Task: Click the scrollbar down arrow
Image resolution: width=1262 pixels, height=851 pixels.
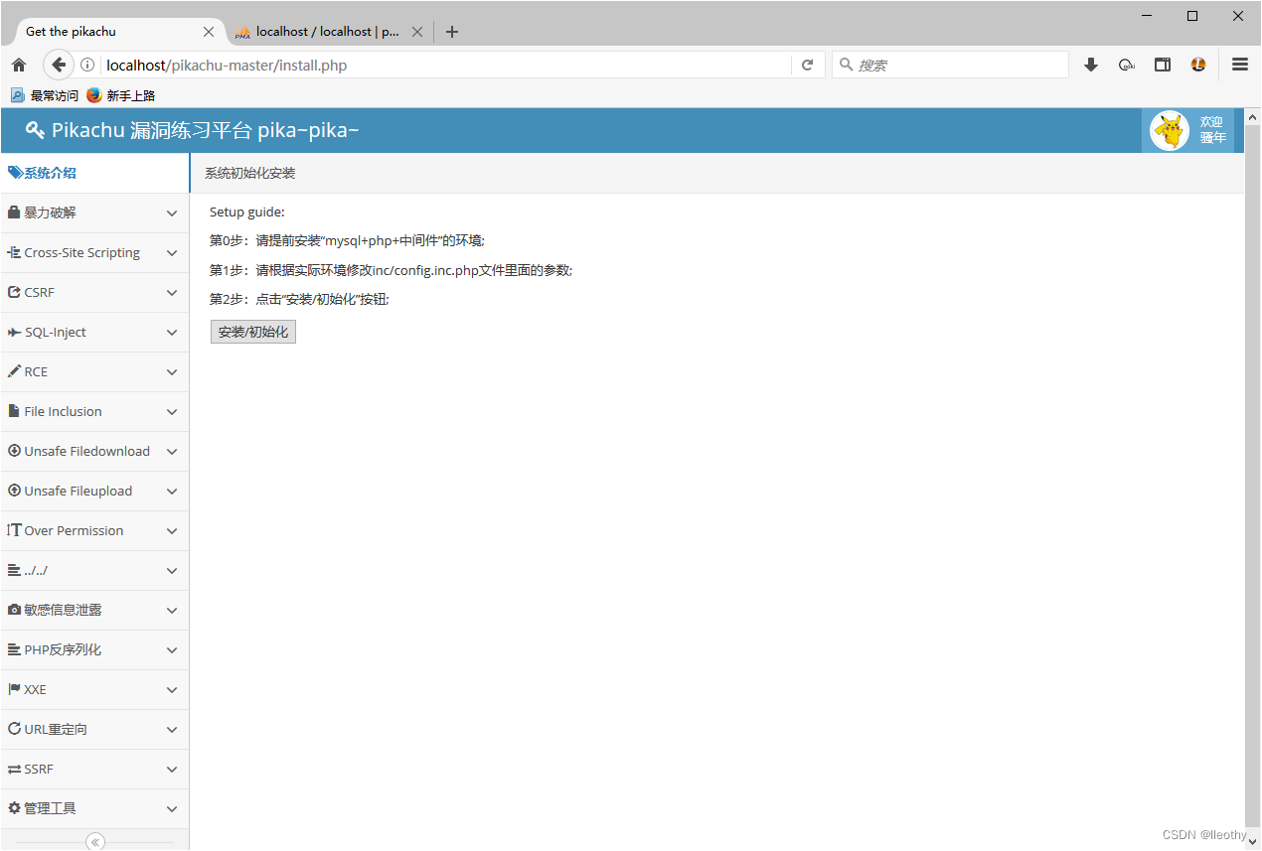Action: (1252, 842)
